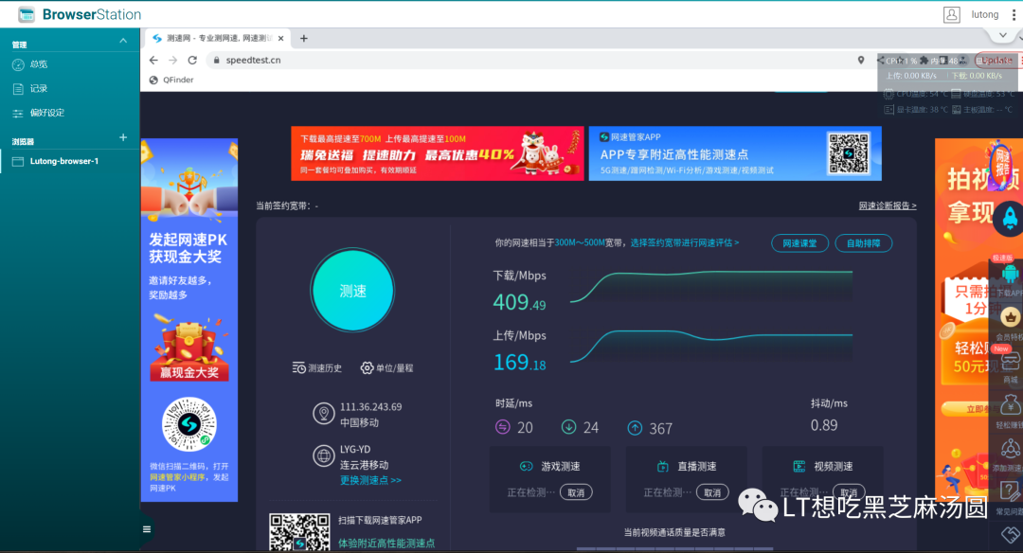The height and width of the screenshot is (553, 1023).
Task: Go back with the browser back arrow
Action: [153, 60]
